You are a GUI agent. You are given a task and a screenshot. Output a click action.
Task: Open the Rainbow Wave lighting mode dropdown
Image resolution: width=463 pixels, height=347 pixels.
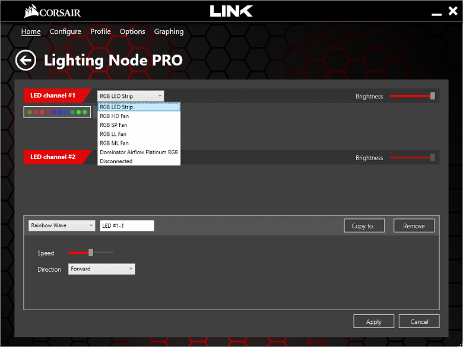click(62, 225)
